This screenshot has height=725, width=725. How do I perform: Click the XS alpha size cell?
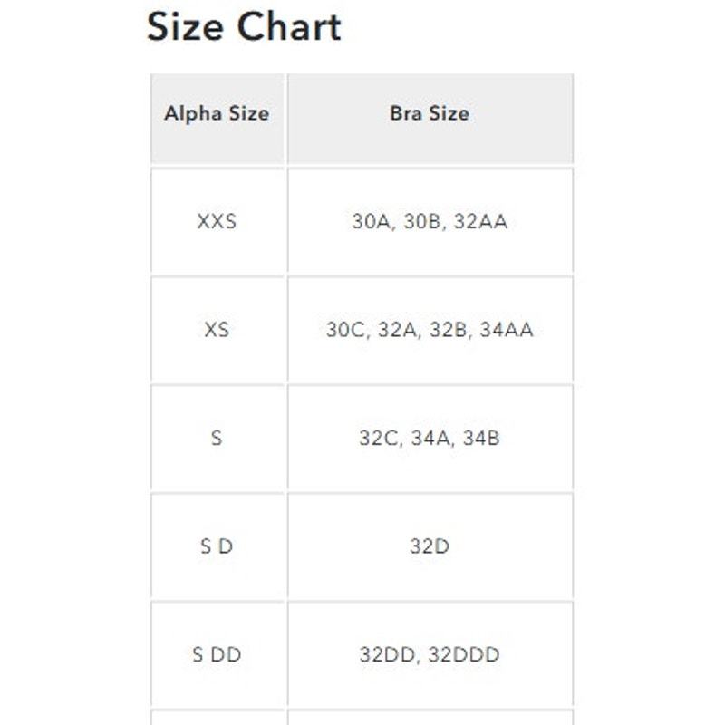[217, 330]
